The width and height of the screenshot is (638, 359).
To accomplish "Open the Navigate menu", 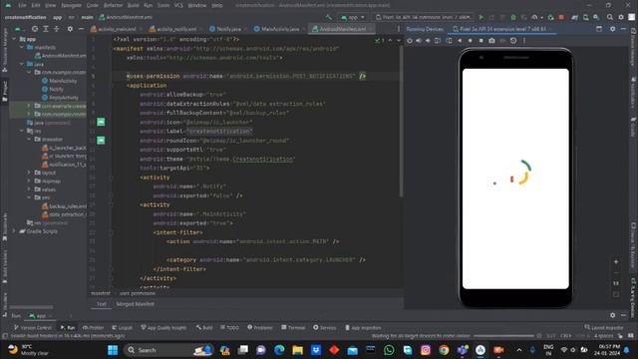I will (71, 5).
